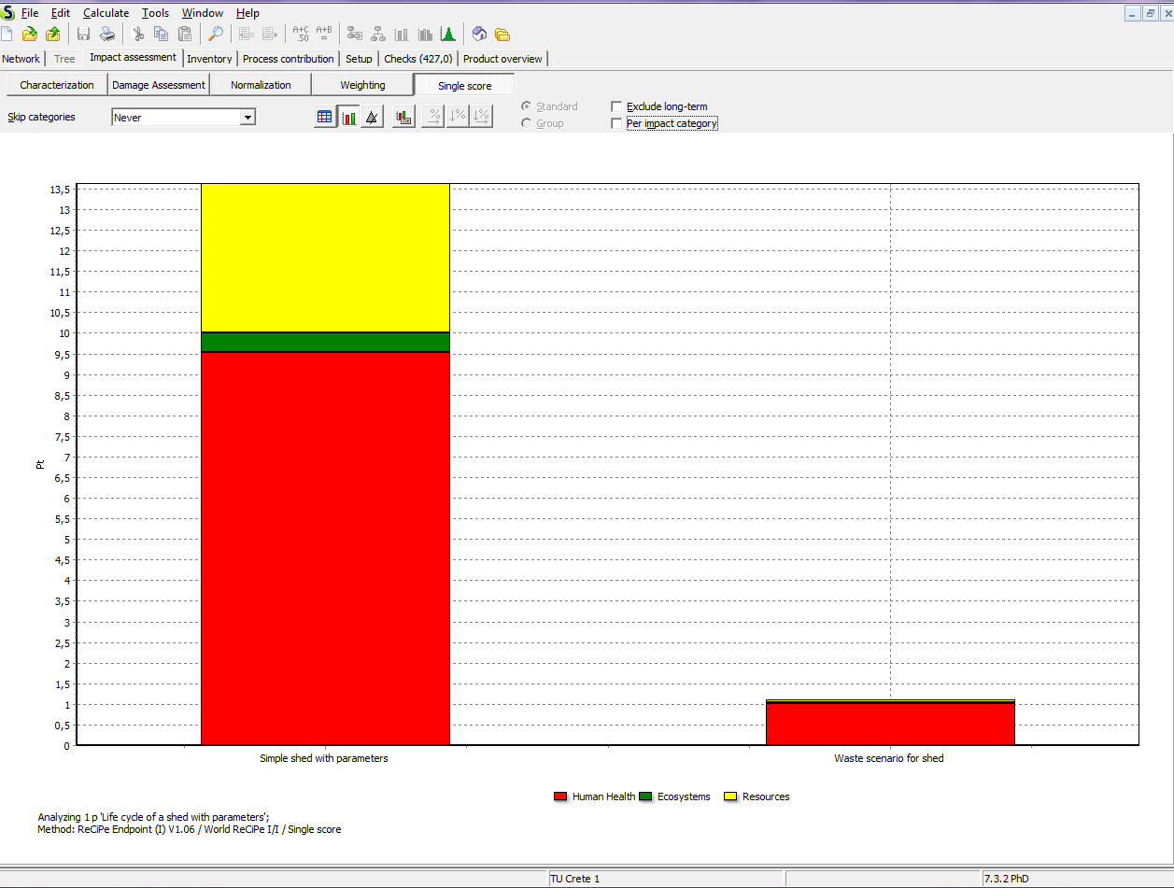Click the first grayed indent toolbar icon

click(247, 35)
